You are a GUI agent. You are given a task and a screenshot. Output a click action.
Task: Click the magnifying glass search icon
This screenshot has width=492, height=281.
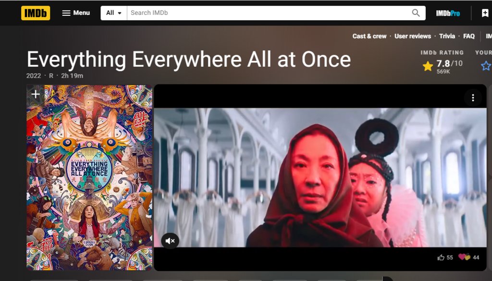pos(416,13)
